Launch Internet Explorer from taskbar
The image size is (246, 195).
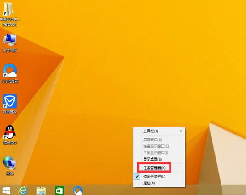click(23, 190)
